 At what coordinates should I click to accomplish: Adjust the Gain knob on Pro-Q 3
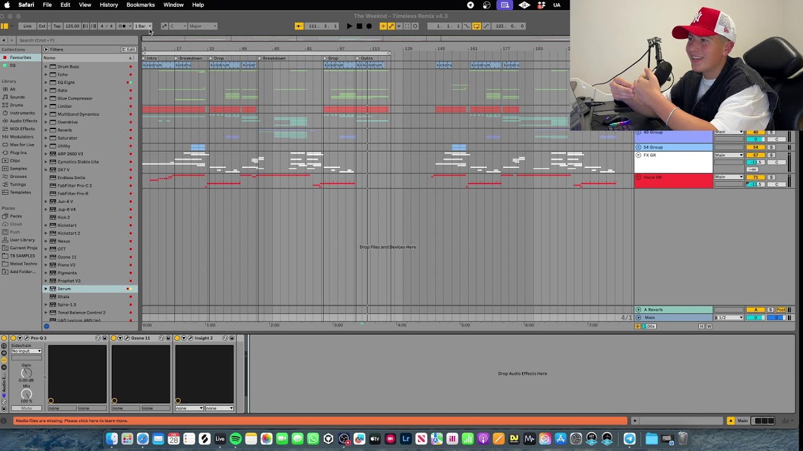[x=26, y=373]
